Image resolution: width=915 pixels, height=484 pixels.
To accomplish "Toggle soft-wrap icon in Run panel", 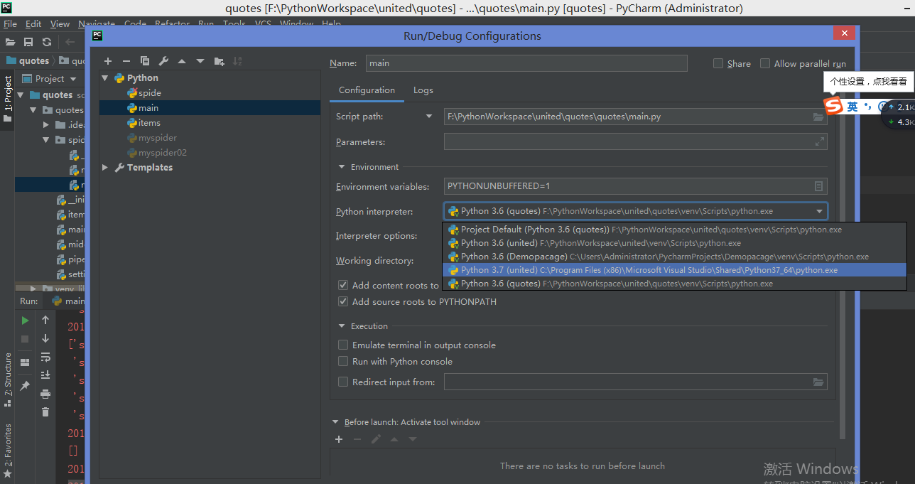I will click(45, 357).
